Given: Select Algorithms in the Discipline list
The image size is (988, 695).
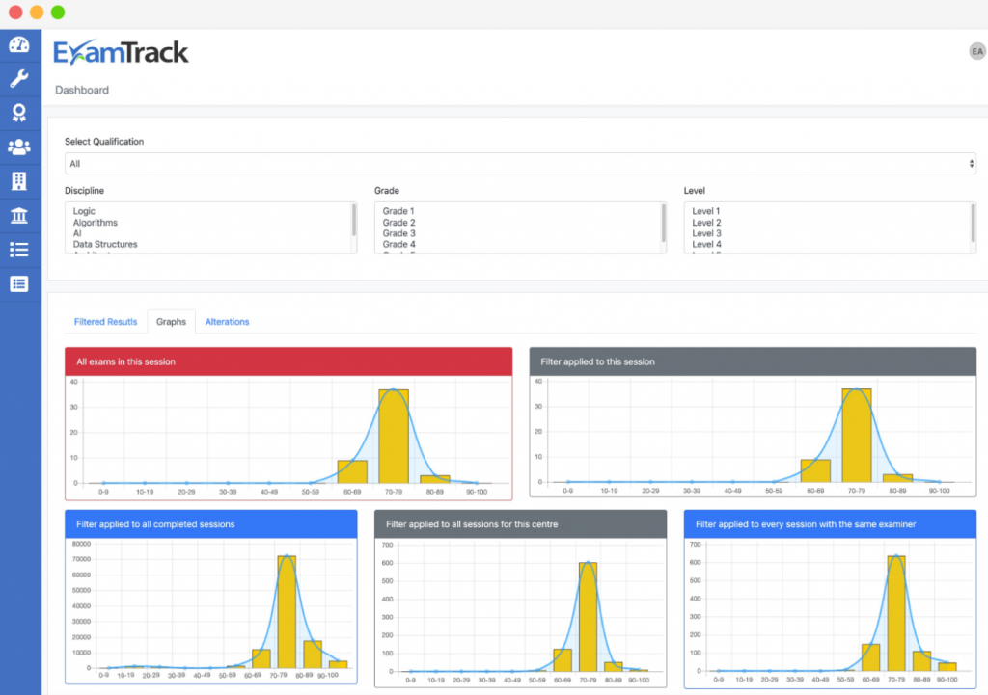Looking at the screenshot, I should [x=96, y=223].
